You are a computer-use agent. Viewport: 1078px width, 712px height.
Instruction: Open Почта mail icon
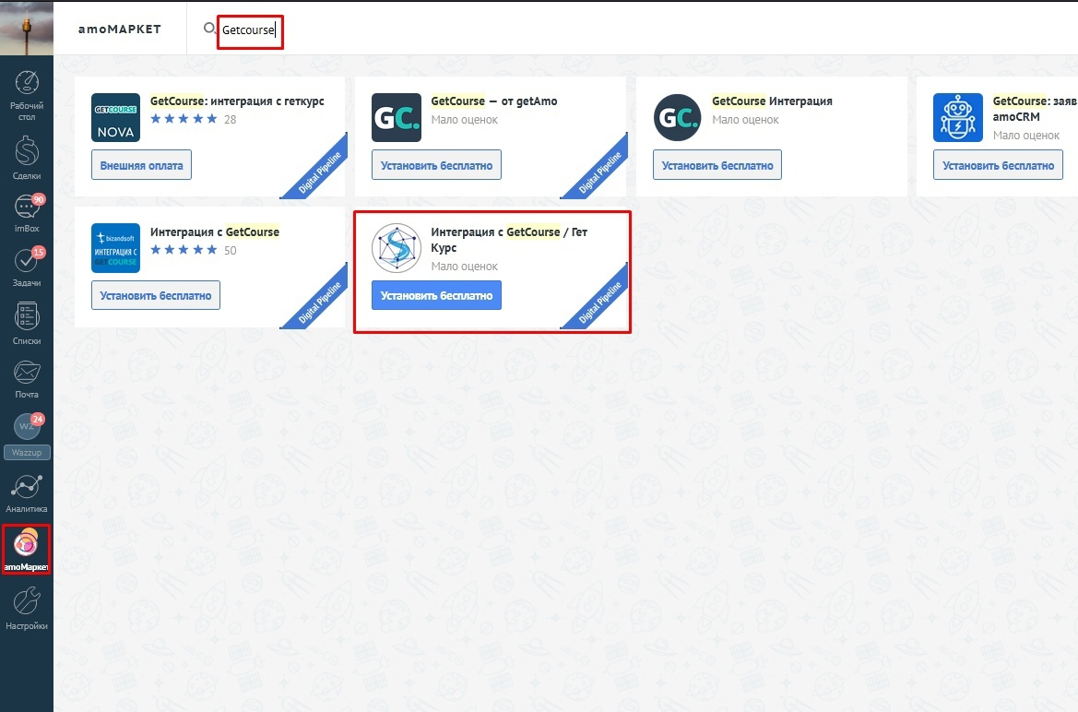pyautogui.click(x=27, y=378)
